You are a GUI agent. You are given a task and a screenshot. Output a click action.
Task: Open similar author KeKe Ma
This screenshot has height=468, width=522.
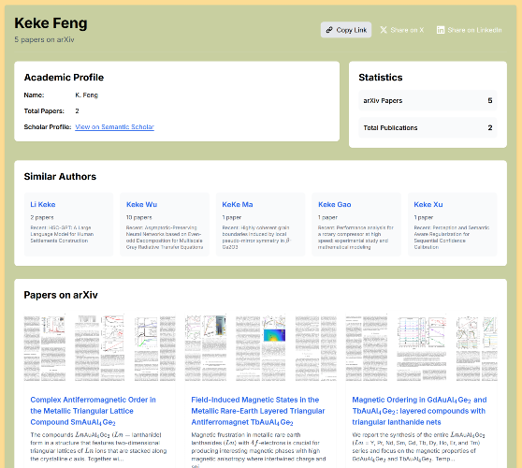[x=238, y=205]
